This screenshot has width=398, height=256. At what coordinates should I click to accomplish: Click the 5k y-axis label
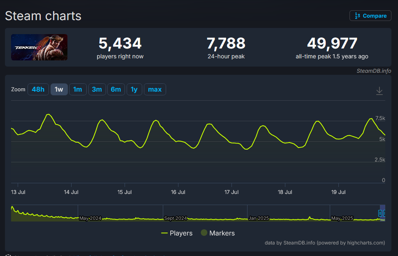point(382,139)
